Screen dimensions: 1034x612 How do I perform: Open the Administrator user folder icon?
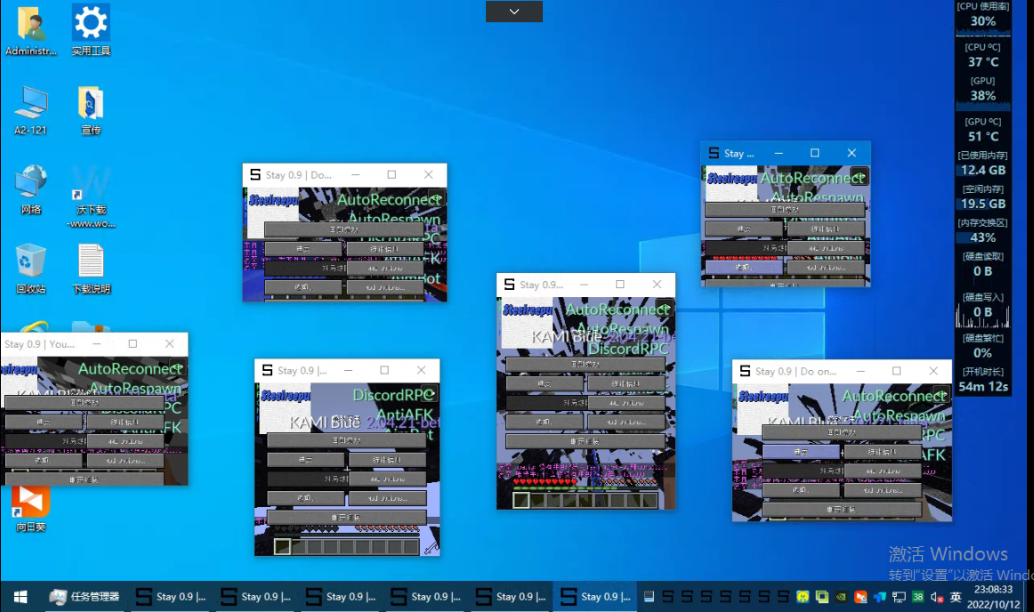(x=31, y=24)
